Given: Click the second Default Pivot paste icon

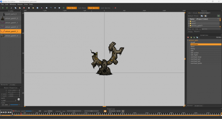Looking at the screenshot, I should point(206,16).
